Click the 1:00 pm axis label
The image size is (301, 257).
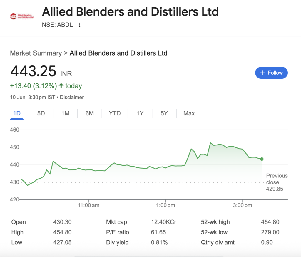click(x=165, y=205)
